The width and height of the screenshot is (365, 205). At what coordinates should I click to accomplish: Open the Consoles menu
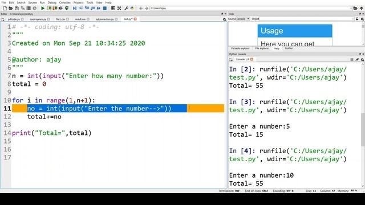tap(64, 2)
